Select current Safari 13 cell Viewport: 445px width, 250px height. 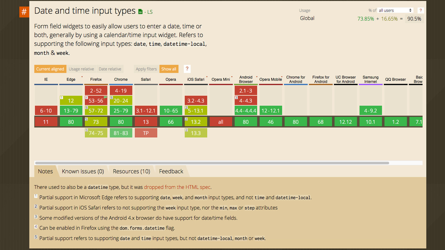(146, 122)
